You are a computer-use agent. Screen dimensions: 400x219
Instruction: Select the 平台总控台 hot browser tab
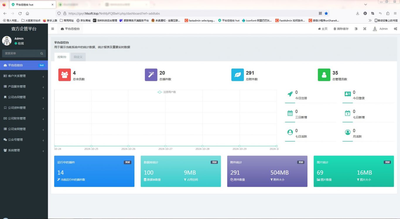click(x=33, y=5)
